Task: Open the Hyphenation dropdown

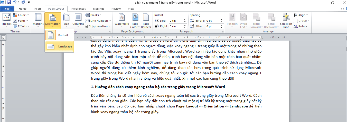Action: click(x=98, y=26)
